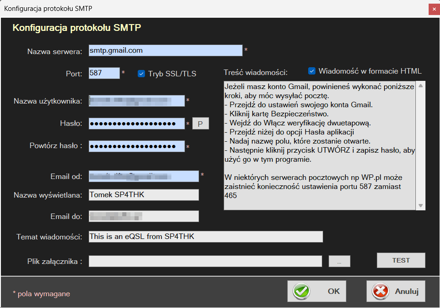The width and height of the screenshot is (440, 308).
Task: Select the Email do field
Action: point(144,216)
